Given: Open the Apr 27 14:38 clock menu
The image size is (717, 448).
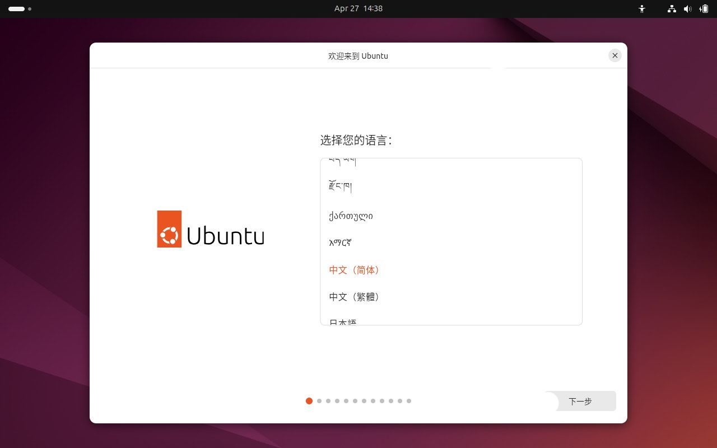Looking at the screenshot, I should [358, 8].
